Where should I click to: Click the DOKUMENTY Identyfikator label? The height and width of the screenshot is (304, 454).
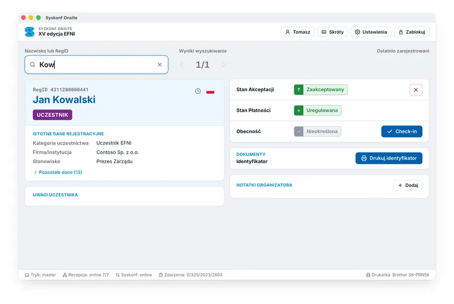252,158
